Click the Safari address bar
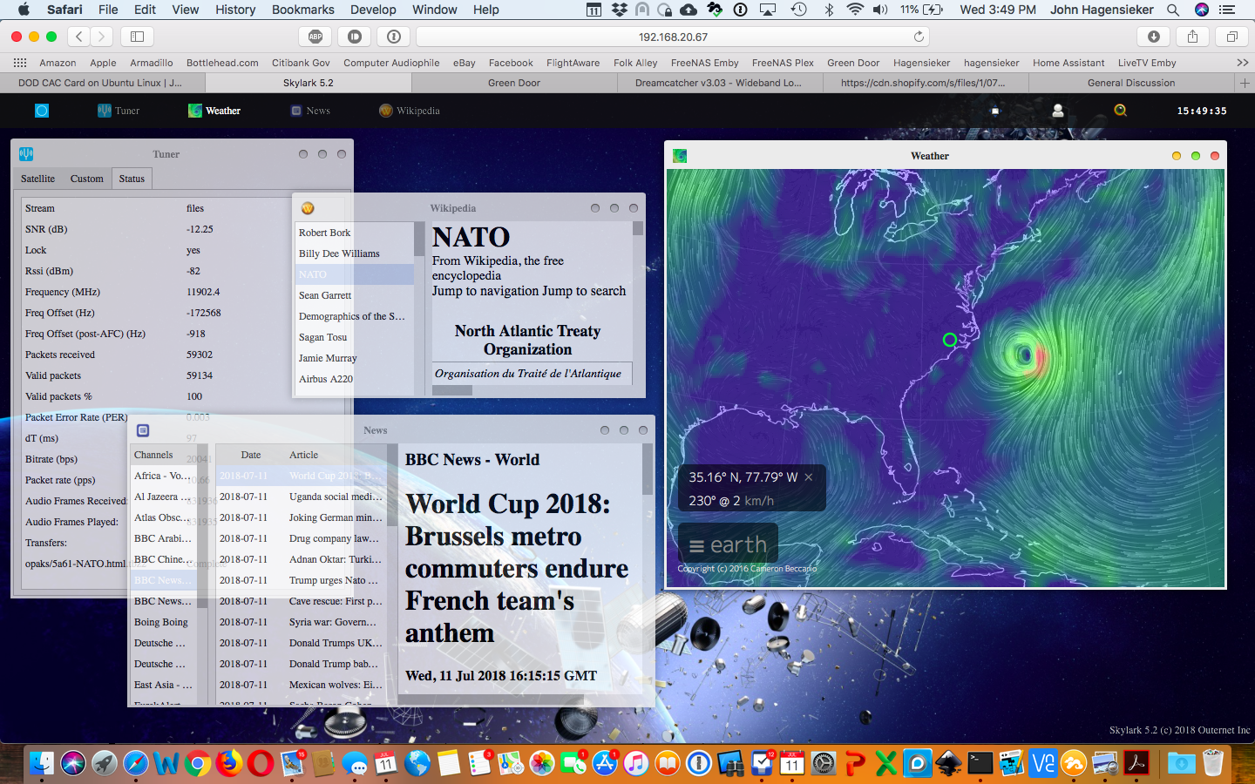Screen dimensions: 1255x784 click(x=673, y=37)
